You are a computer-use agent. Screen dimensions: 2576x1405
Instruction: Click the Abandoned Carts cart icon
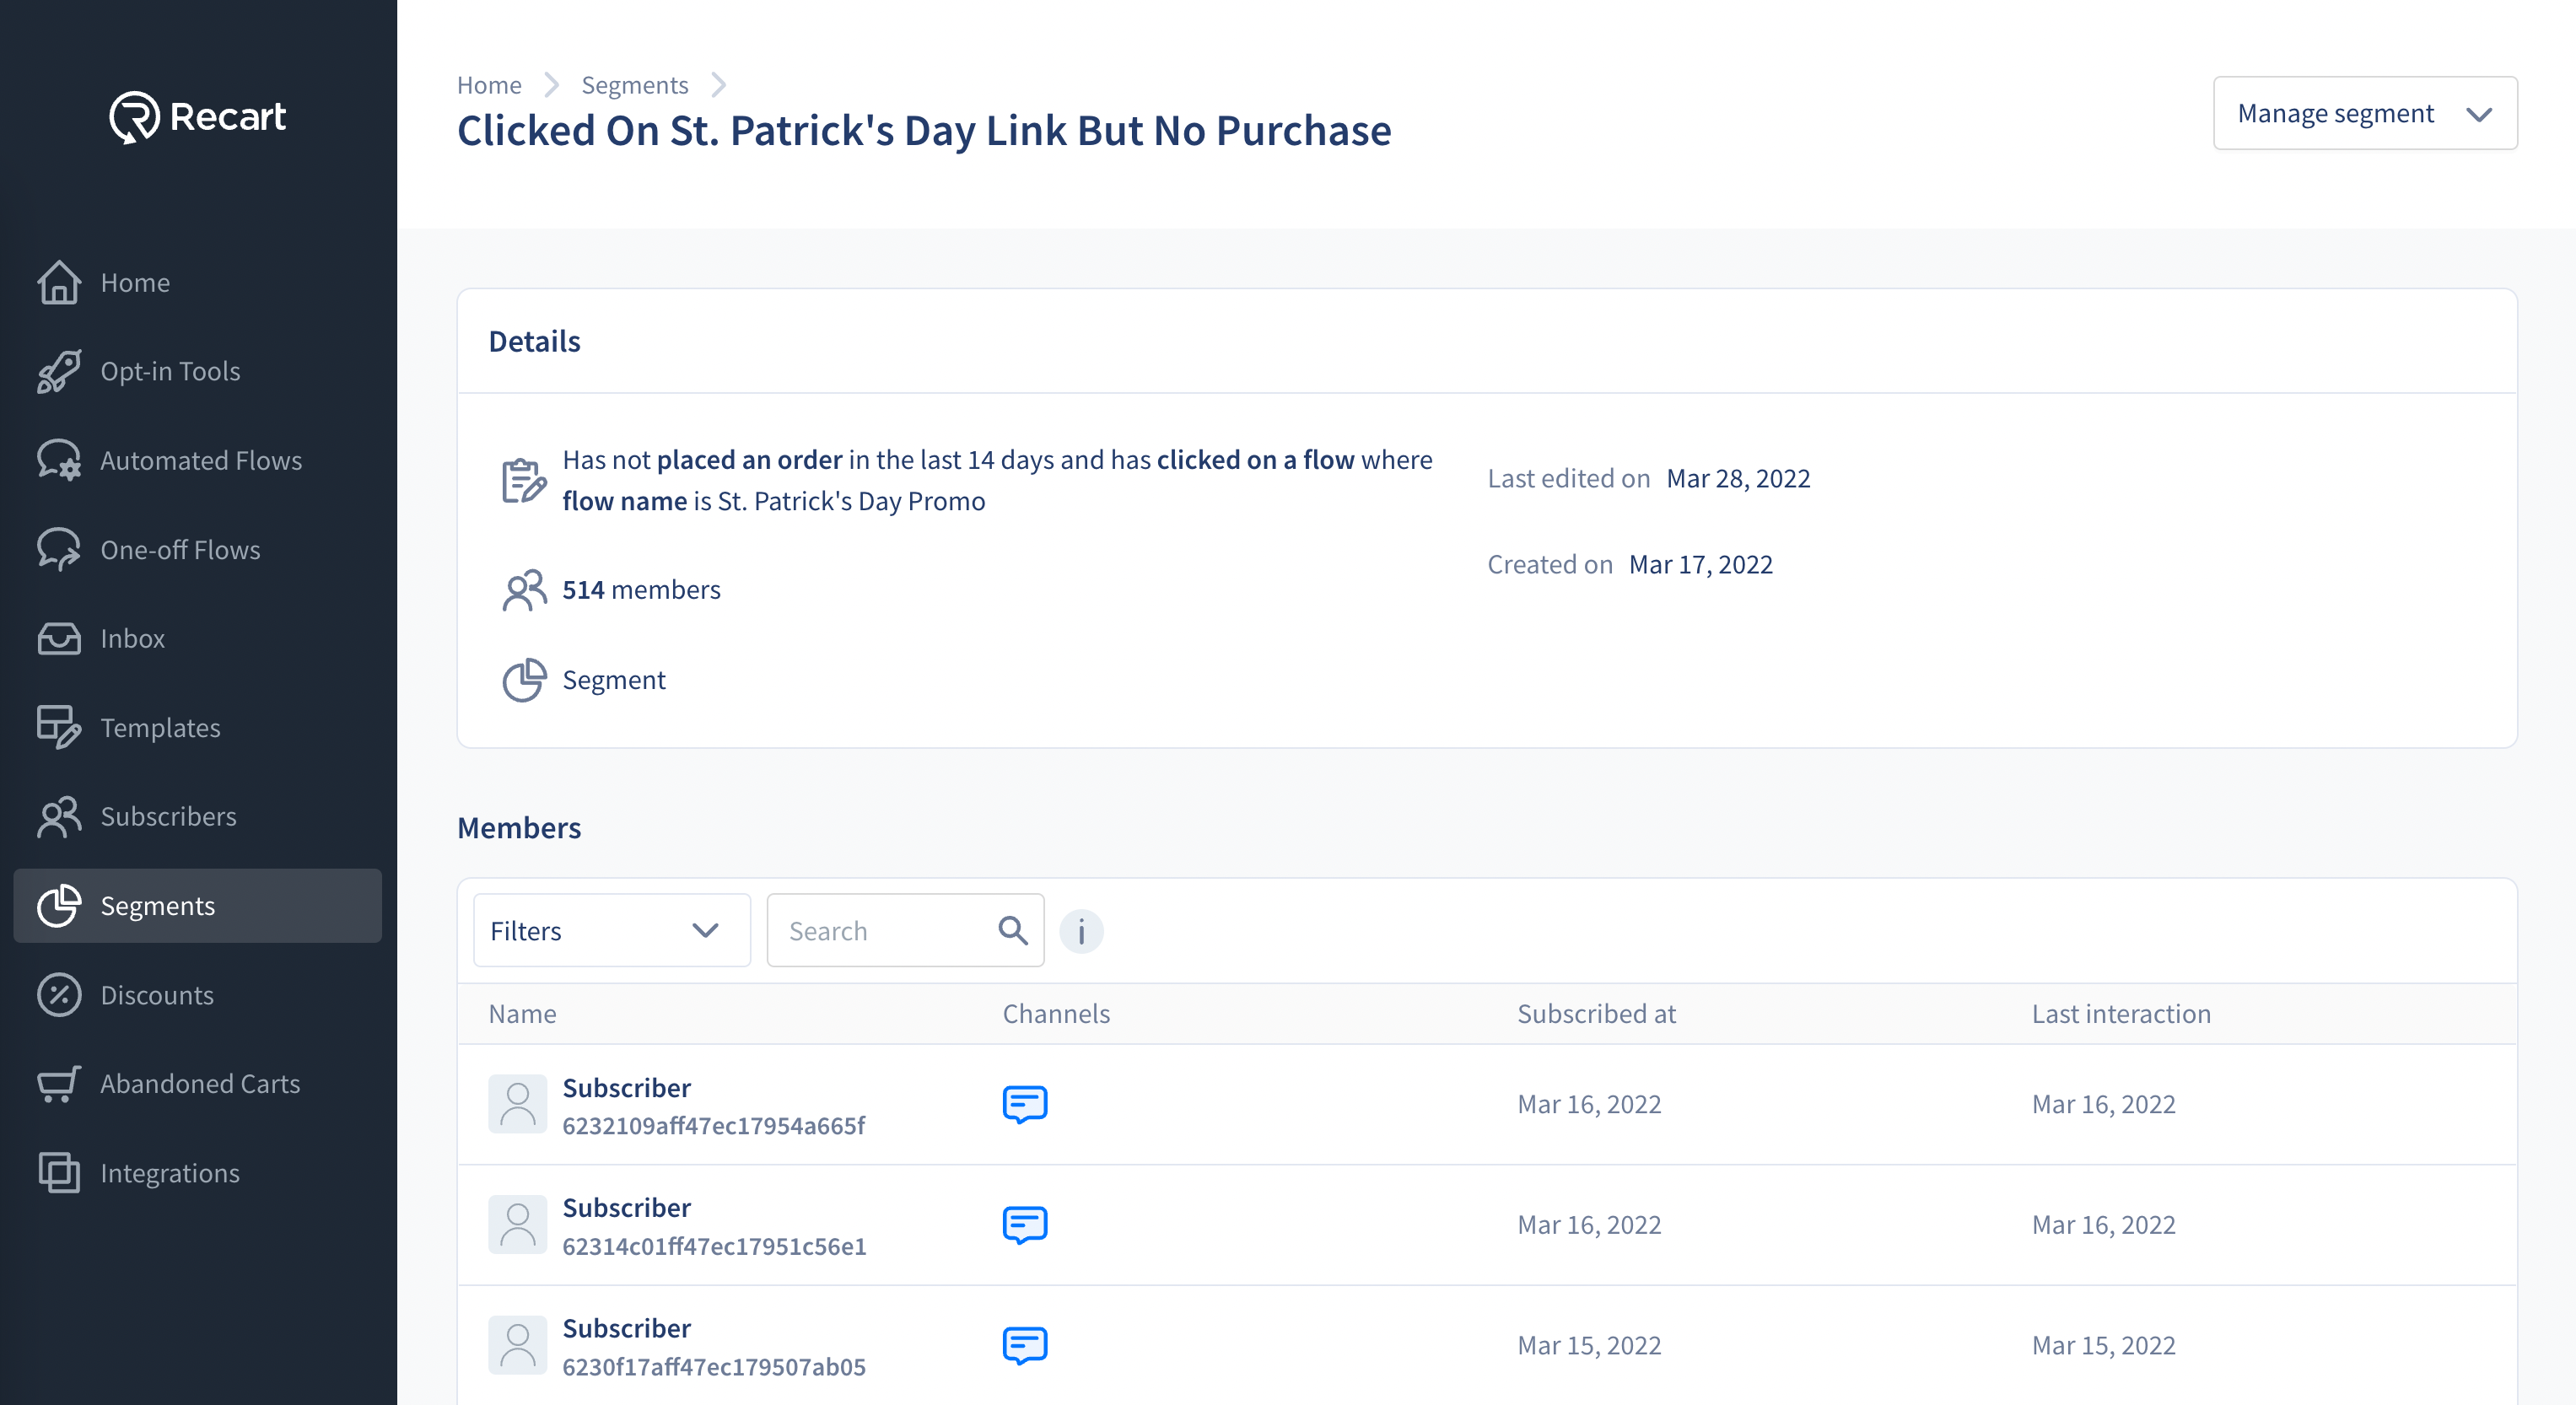coord(59,1084)
